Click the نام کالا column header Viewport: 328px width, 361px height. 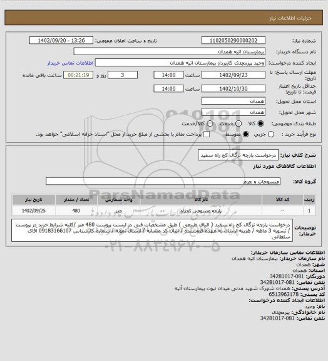(201, 199)
